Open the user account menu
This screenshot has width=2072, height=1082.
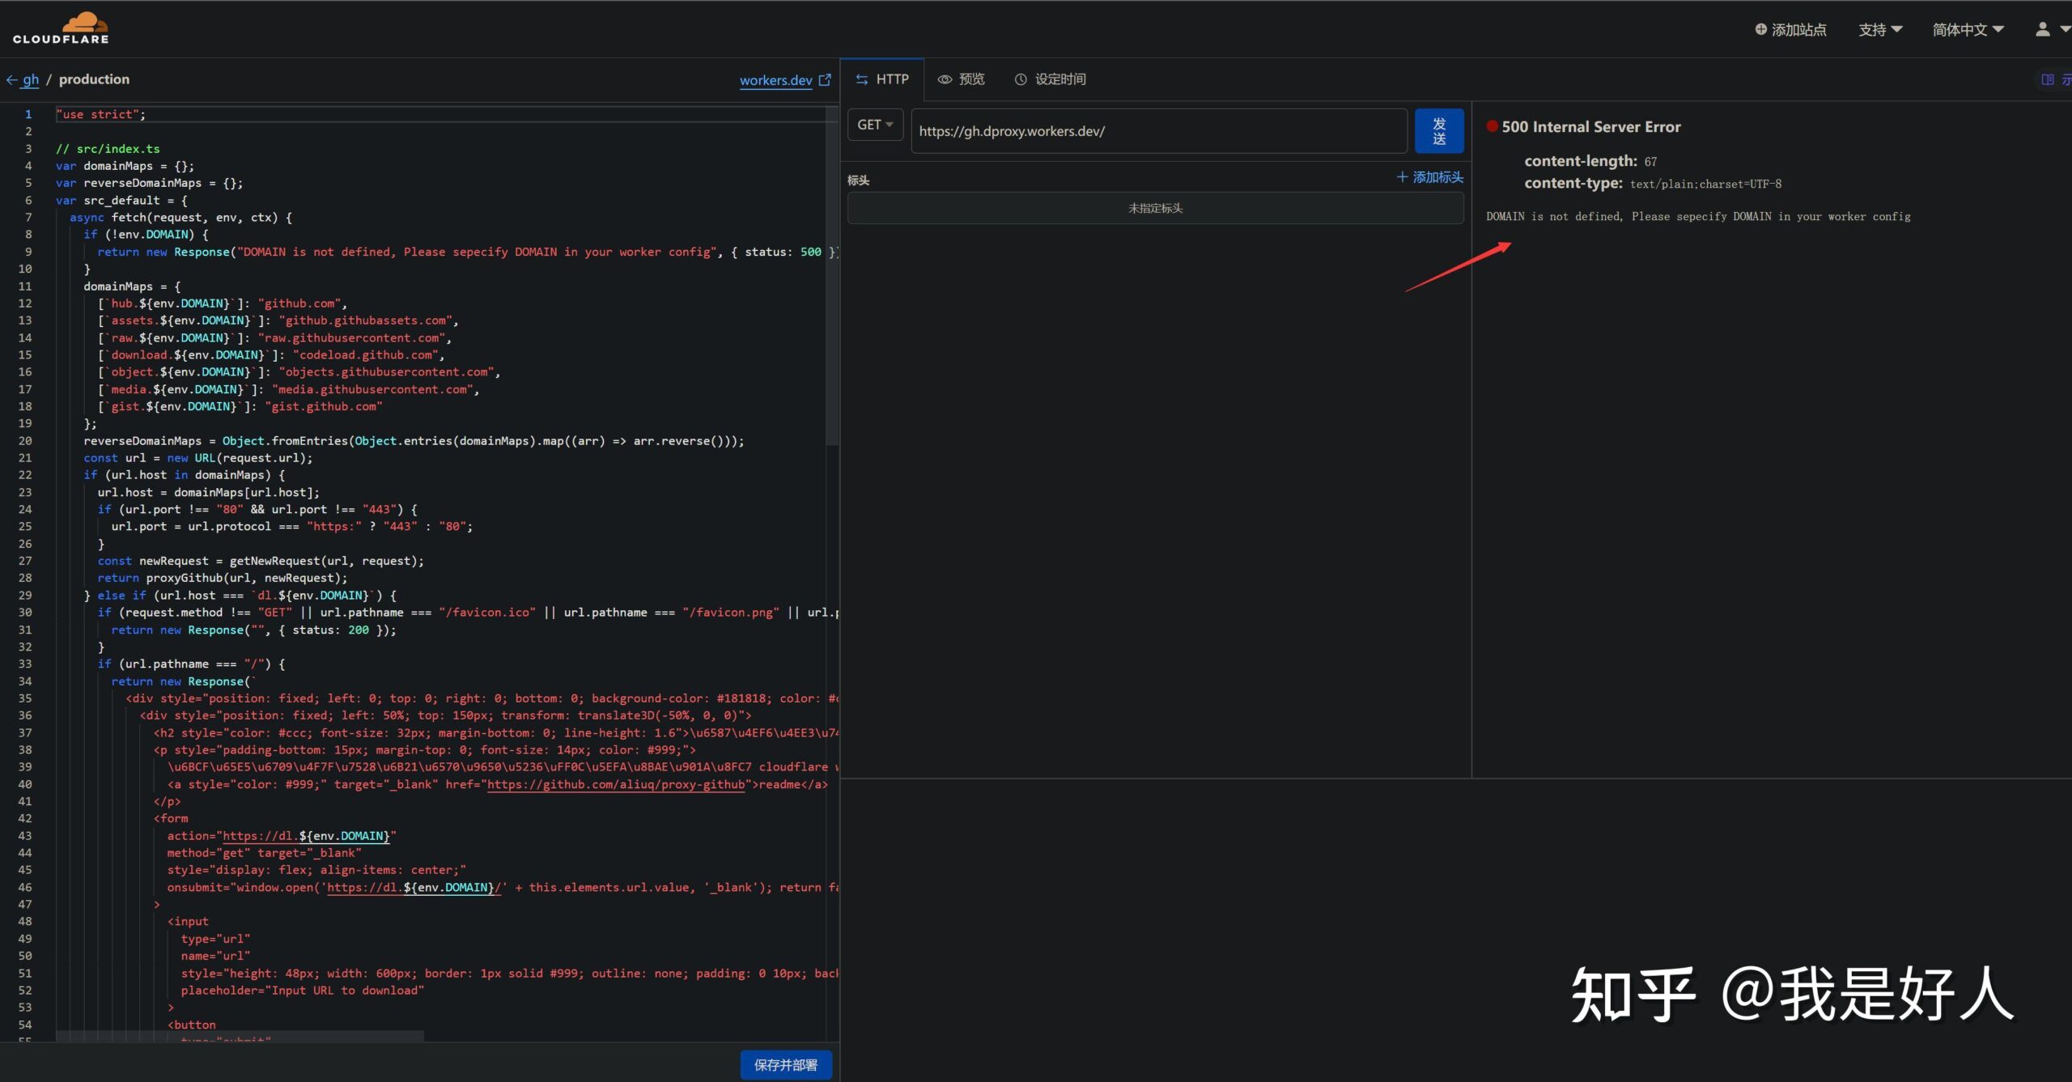pyautogui.click(x=2051, y=30)
